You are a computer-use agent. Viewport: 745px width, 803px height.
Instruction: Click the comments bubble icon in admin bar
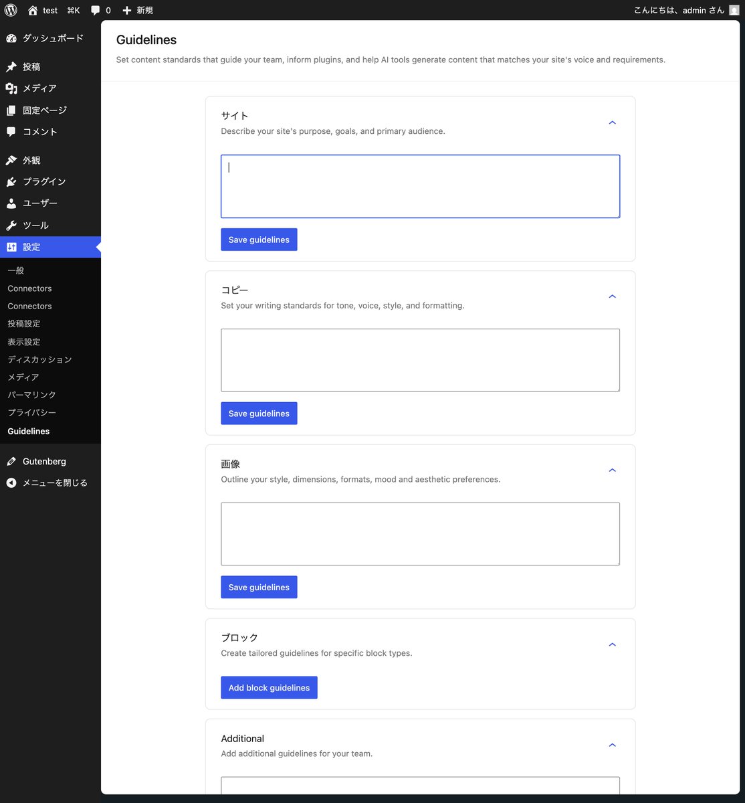pyautogui.click(x=96, y=10)
